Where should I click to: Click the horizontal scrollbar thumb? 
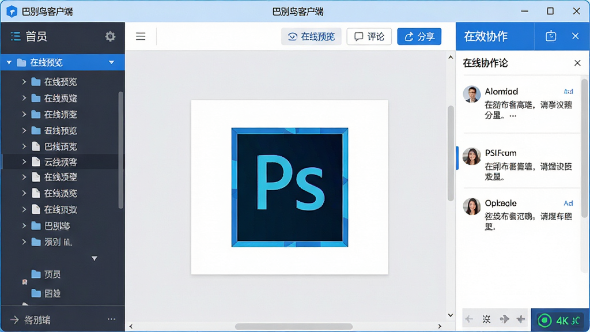[x=294, y=326]
